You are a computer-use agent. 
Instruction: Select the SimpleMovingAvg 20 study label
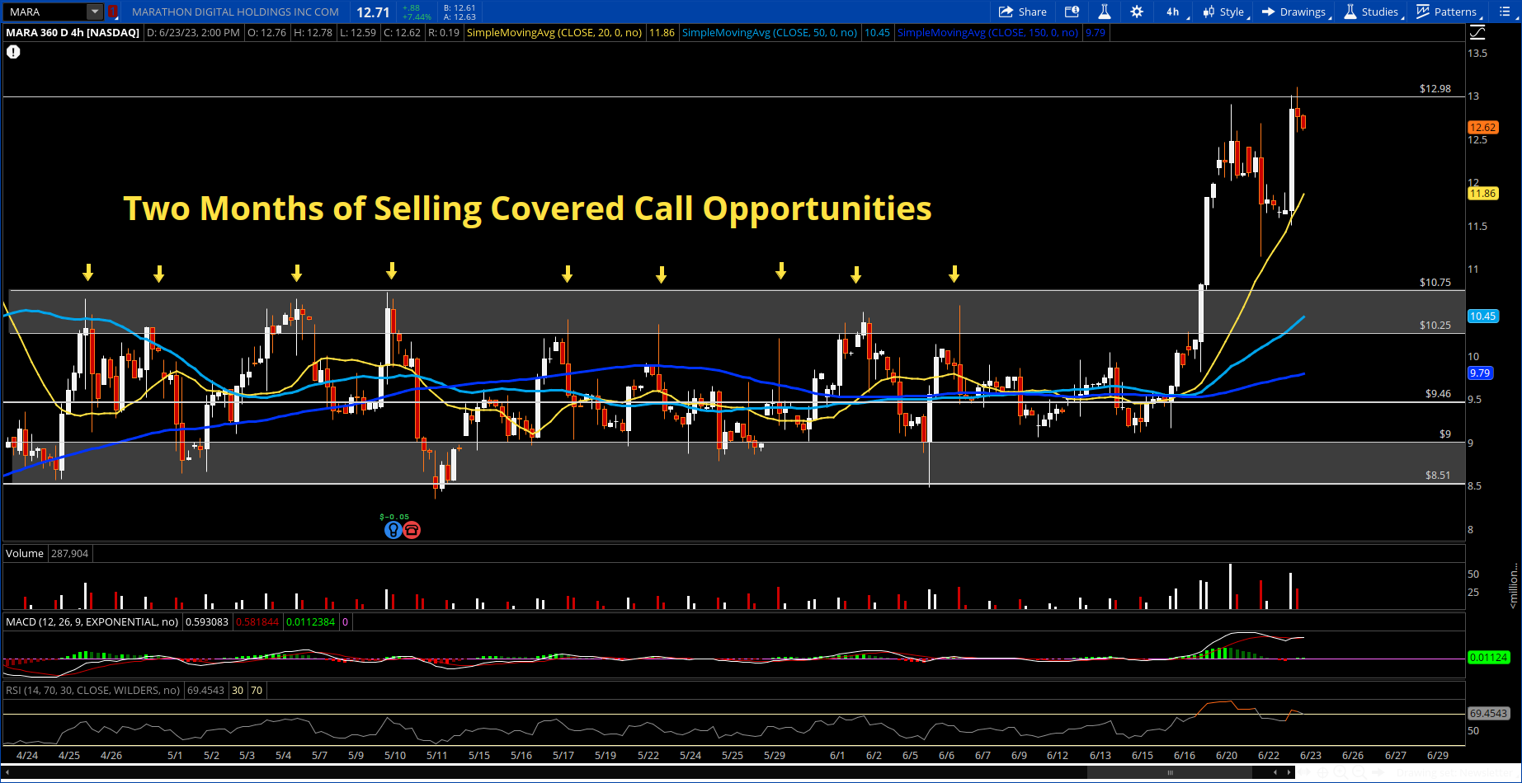(554, 33)
